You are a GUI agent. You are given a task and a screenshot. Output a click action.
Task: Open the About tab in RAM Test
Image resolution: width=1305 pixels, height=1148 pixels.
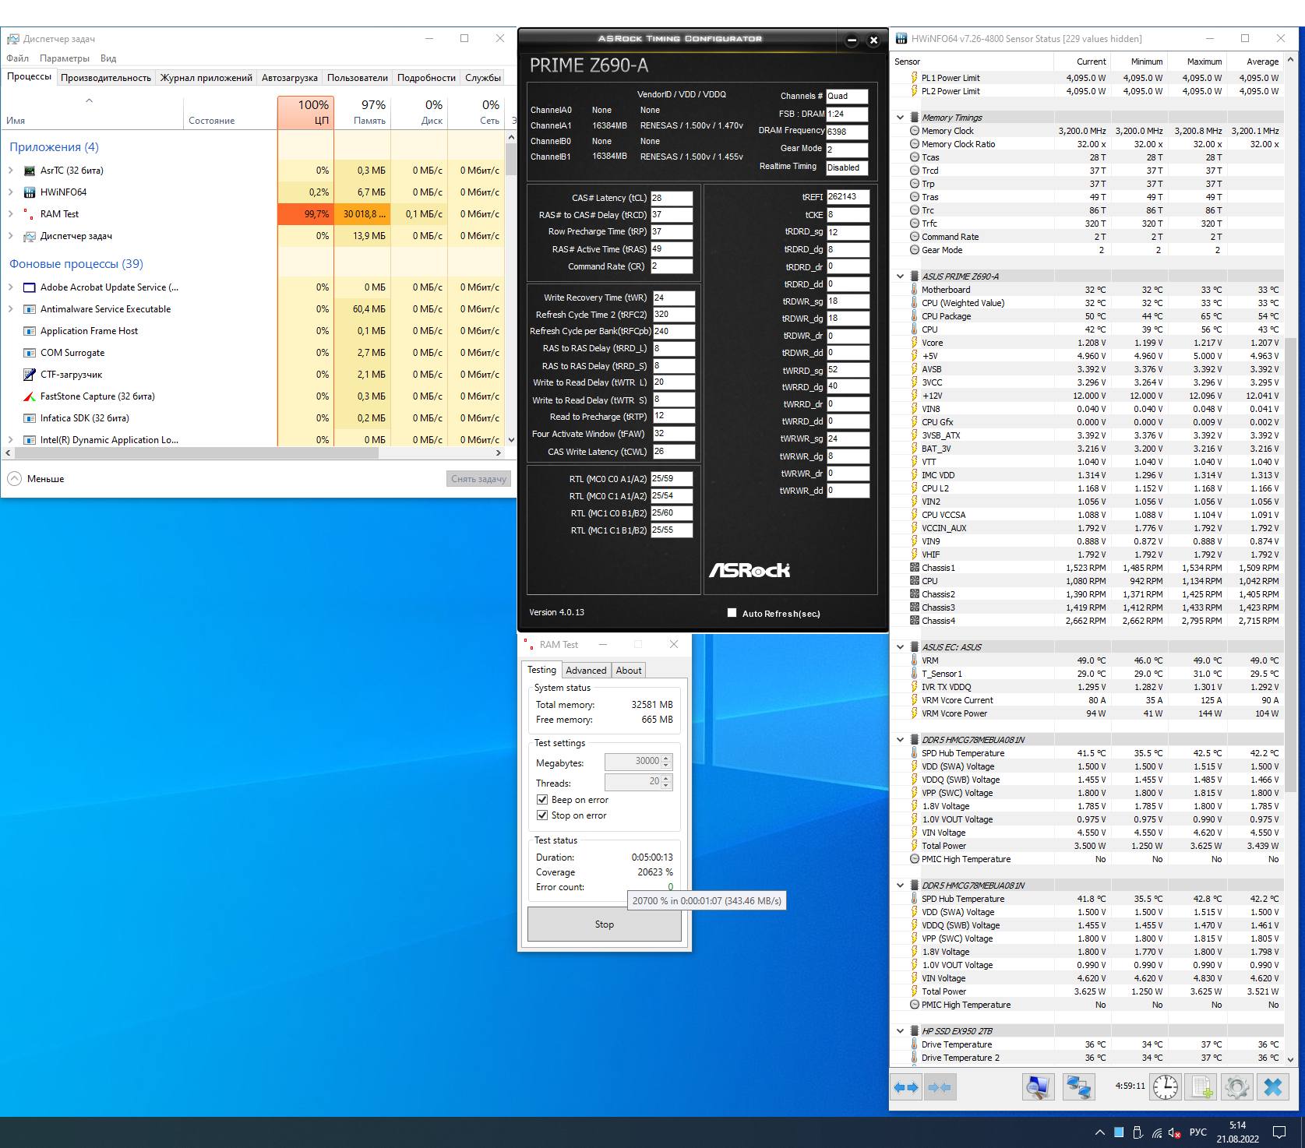click(x=629, y=671)
